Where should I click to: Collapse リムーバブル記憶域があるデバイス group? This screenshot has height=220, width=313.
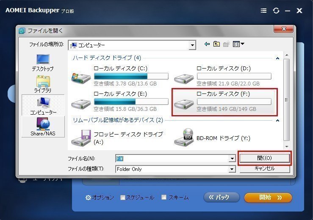(277, 121)
